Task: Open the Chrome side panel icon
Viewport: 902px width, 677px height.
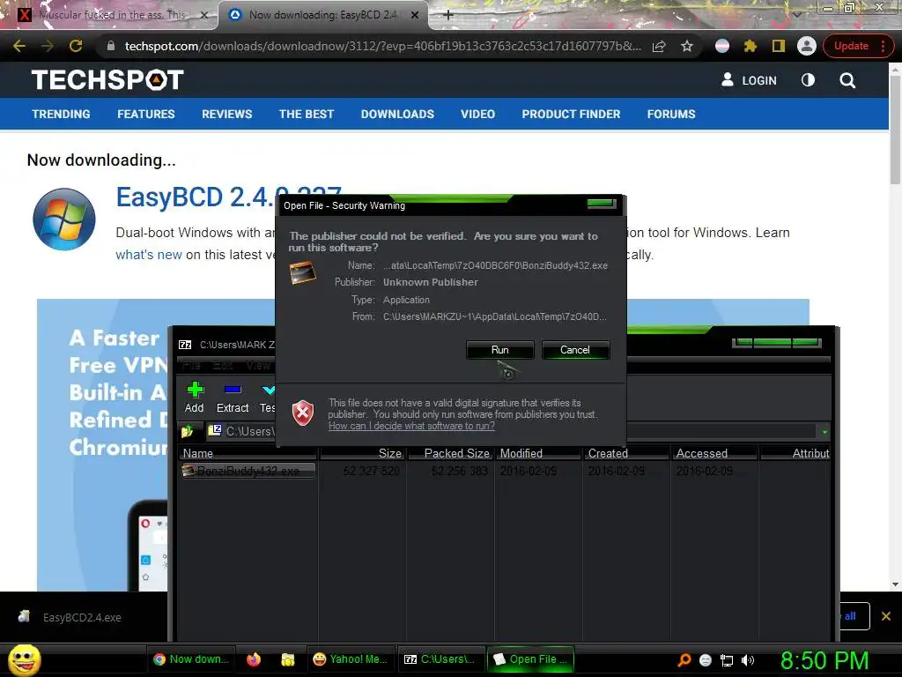Action: [x=779, y=46]
